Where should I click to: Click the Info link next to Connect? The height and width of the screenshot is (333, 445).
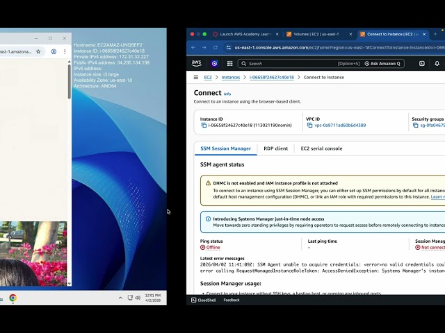pos(227,94)
